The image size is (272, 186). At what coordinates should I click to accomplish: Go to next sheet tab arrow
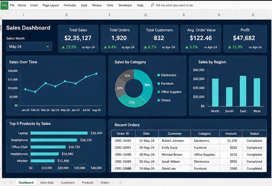click(x=11, y=182)
